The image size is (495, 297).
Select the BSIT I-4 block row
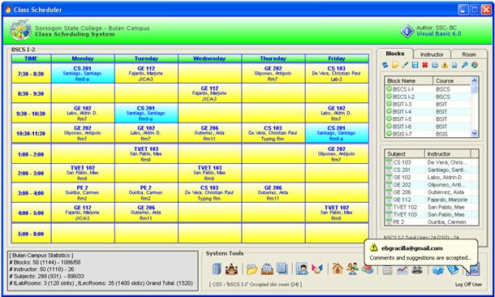[428, 111]
